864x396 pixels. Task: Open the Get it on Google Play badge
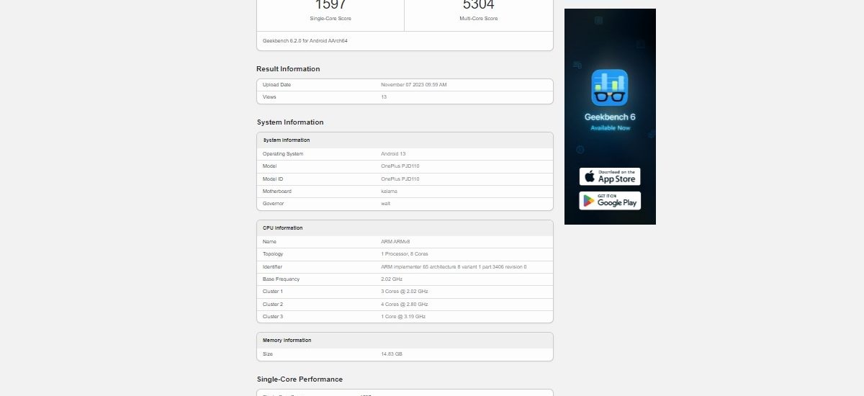(x=609, y=200)
